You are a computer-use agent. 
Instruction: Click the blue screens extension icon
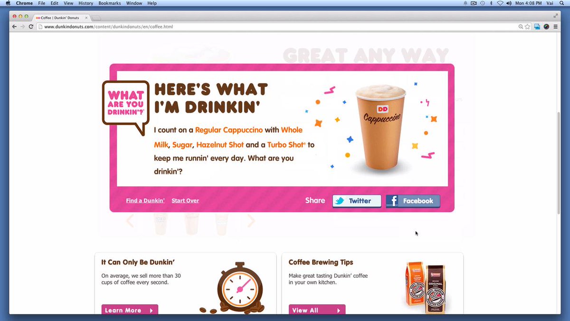tap(537, 27)
